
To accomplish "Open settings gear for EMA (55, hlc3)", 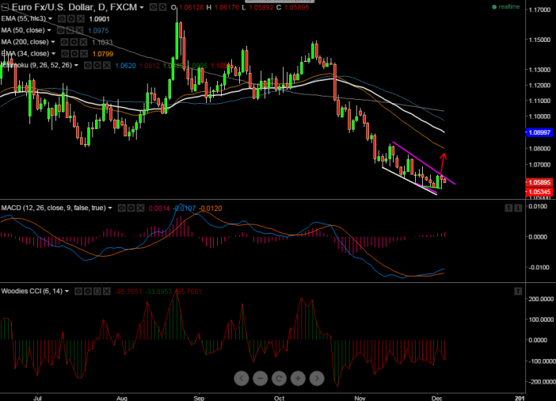I will pyautogui.click(x=73, y=18).
